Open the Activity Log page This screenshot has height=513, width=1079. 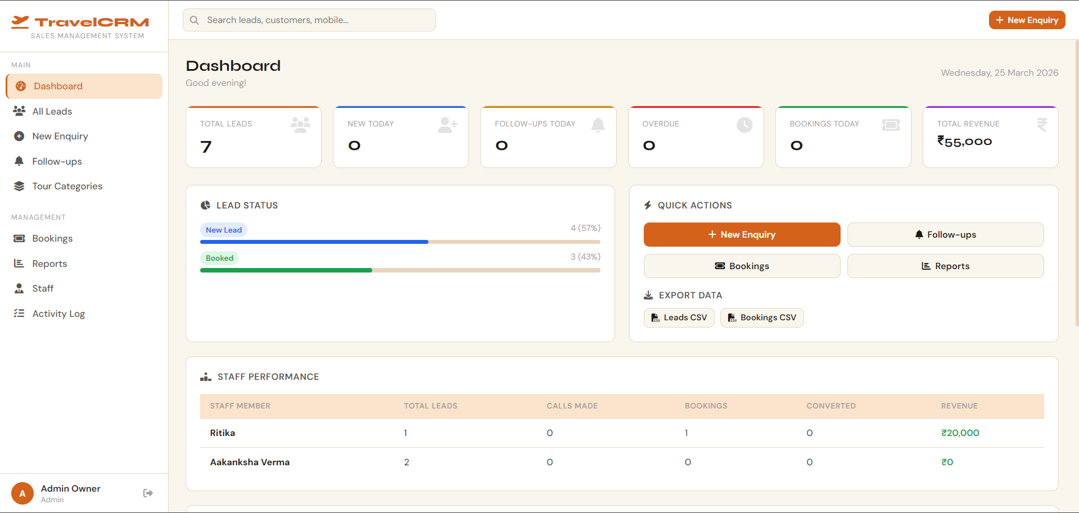84,314
